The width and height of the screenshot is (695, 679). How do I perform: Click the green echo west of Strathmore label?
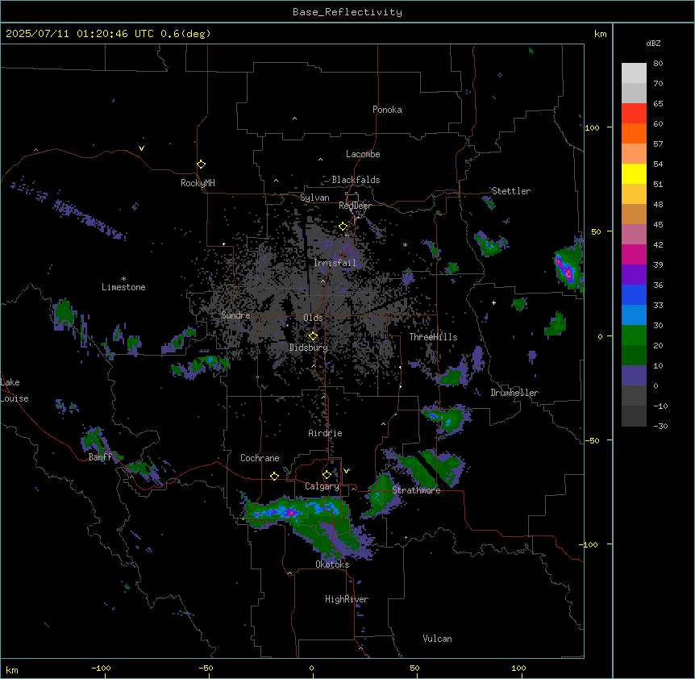[381, 494]
